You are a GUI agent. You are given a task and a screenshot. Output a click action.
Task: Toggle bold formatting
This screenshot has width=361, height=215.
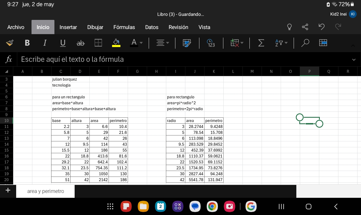(27, 43)
